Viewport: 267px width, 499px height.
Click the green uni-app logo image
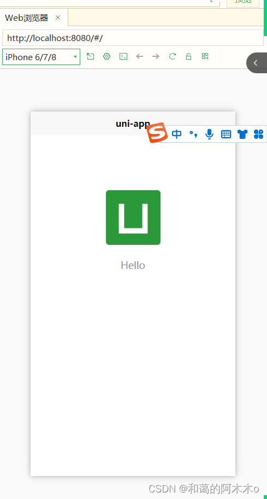133,218
